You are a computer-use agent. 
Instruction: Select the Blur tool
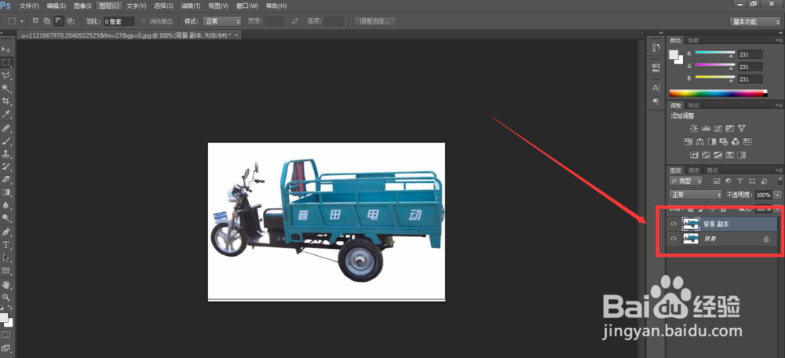(x=6, y=205)
